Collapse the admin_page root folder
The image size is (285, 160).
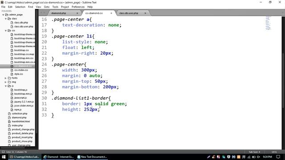[3, 15]
